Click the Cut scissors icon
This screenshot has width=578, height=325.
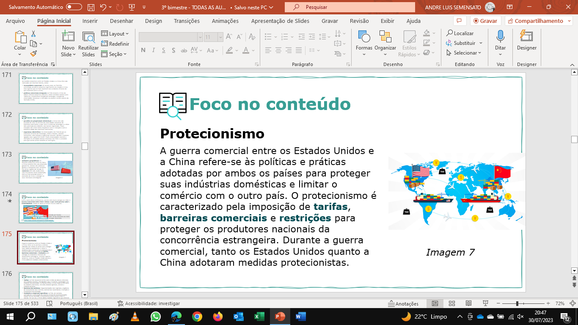click(33, 34)
